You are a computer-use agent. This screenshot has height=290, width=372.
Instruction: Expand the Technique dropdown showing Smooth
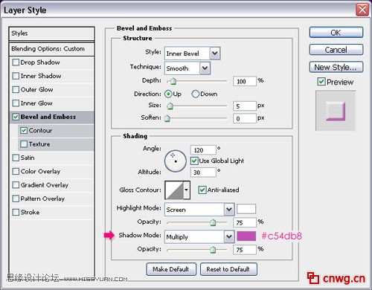187,68
